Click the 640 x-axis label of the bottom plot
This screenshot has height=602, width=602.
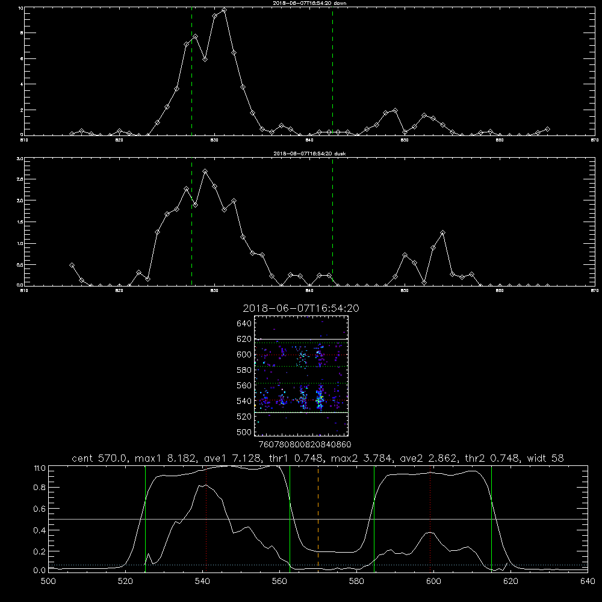click(588, 582)
